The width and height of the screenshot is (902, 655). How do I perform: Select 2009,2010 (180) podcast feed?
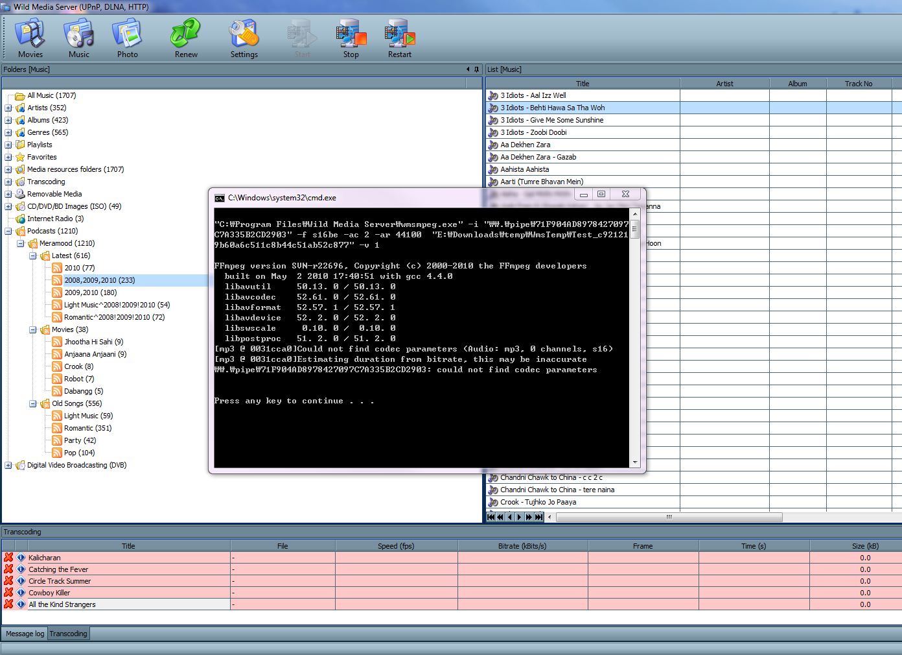(x=90, y=292)
